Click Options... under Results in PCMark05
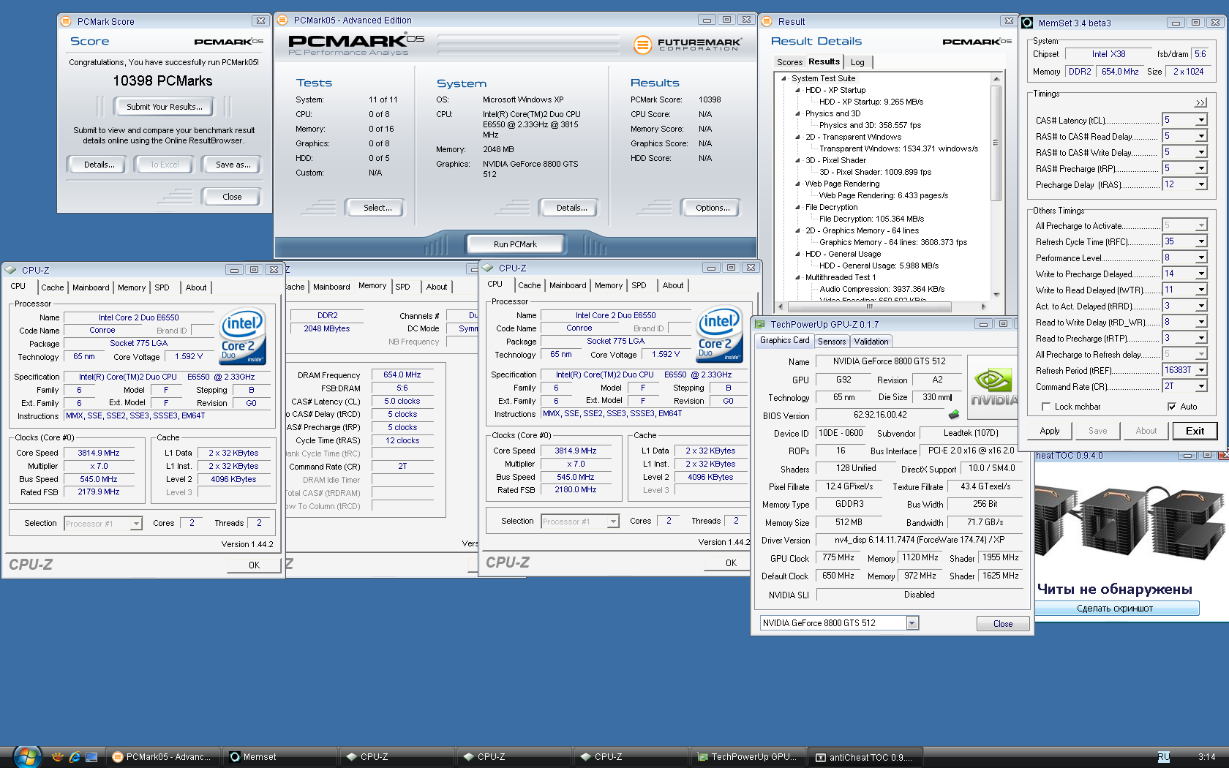The image size is (1229, 768). click(x=713, y=208)
